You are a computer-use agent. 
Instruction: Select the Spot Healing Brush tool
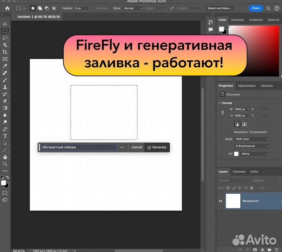coord(5,73)
